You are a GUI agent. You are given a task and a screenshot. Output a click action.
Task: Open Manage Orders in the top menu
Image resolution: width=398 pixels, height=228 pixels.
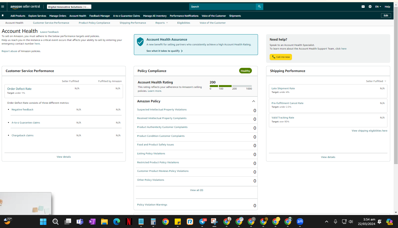click(x=58, y=16)
